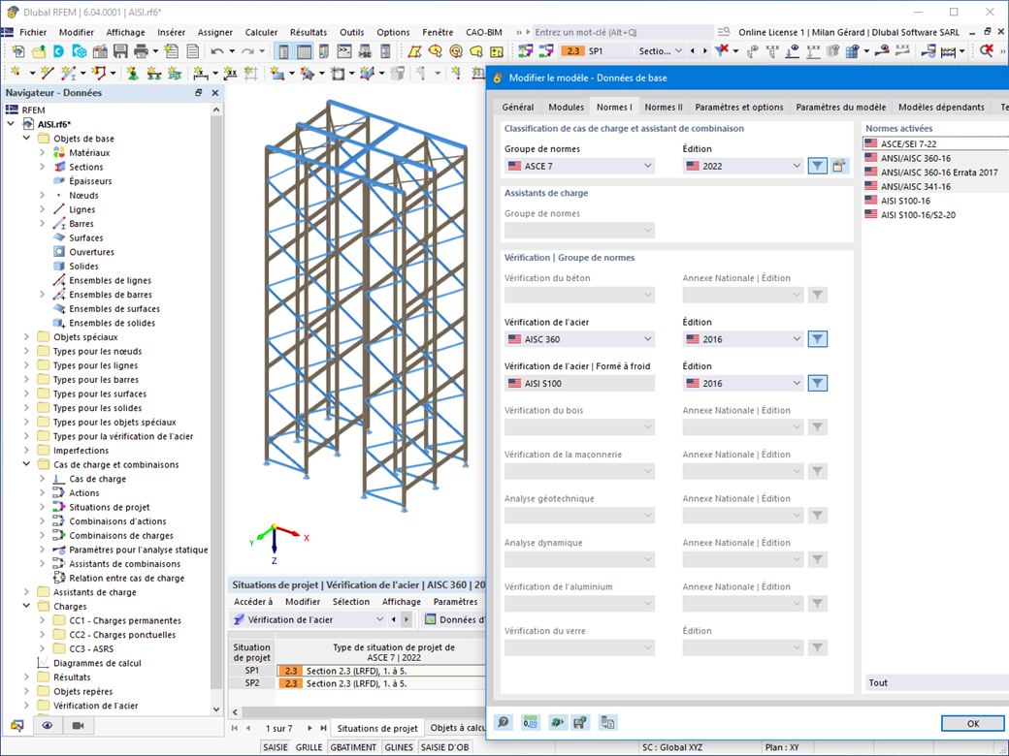The image size is (1009, 756).
Task: Click the Redo icon
Action: [x=247, y=51]
